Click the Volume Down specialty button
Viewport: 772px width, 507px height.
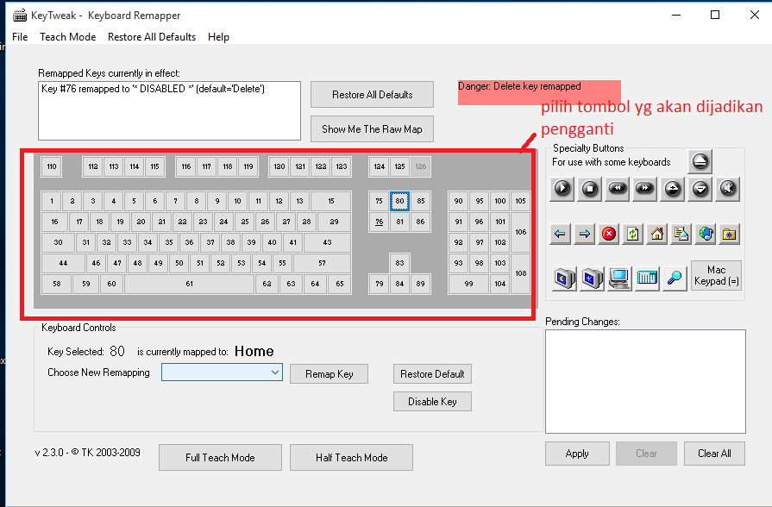coord(700,189)
